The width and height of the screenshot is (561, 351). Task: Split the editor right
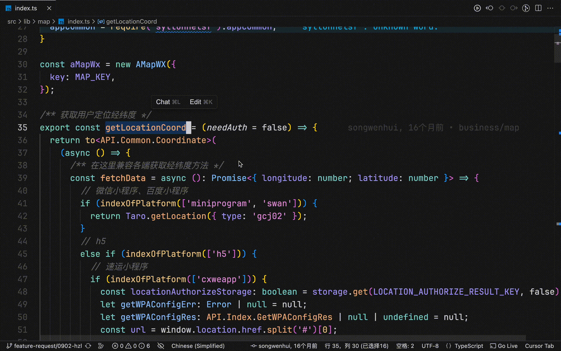click(x=538, y=8)
